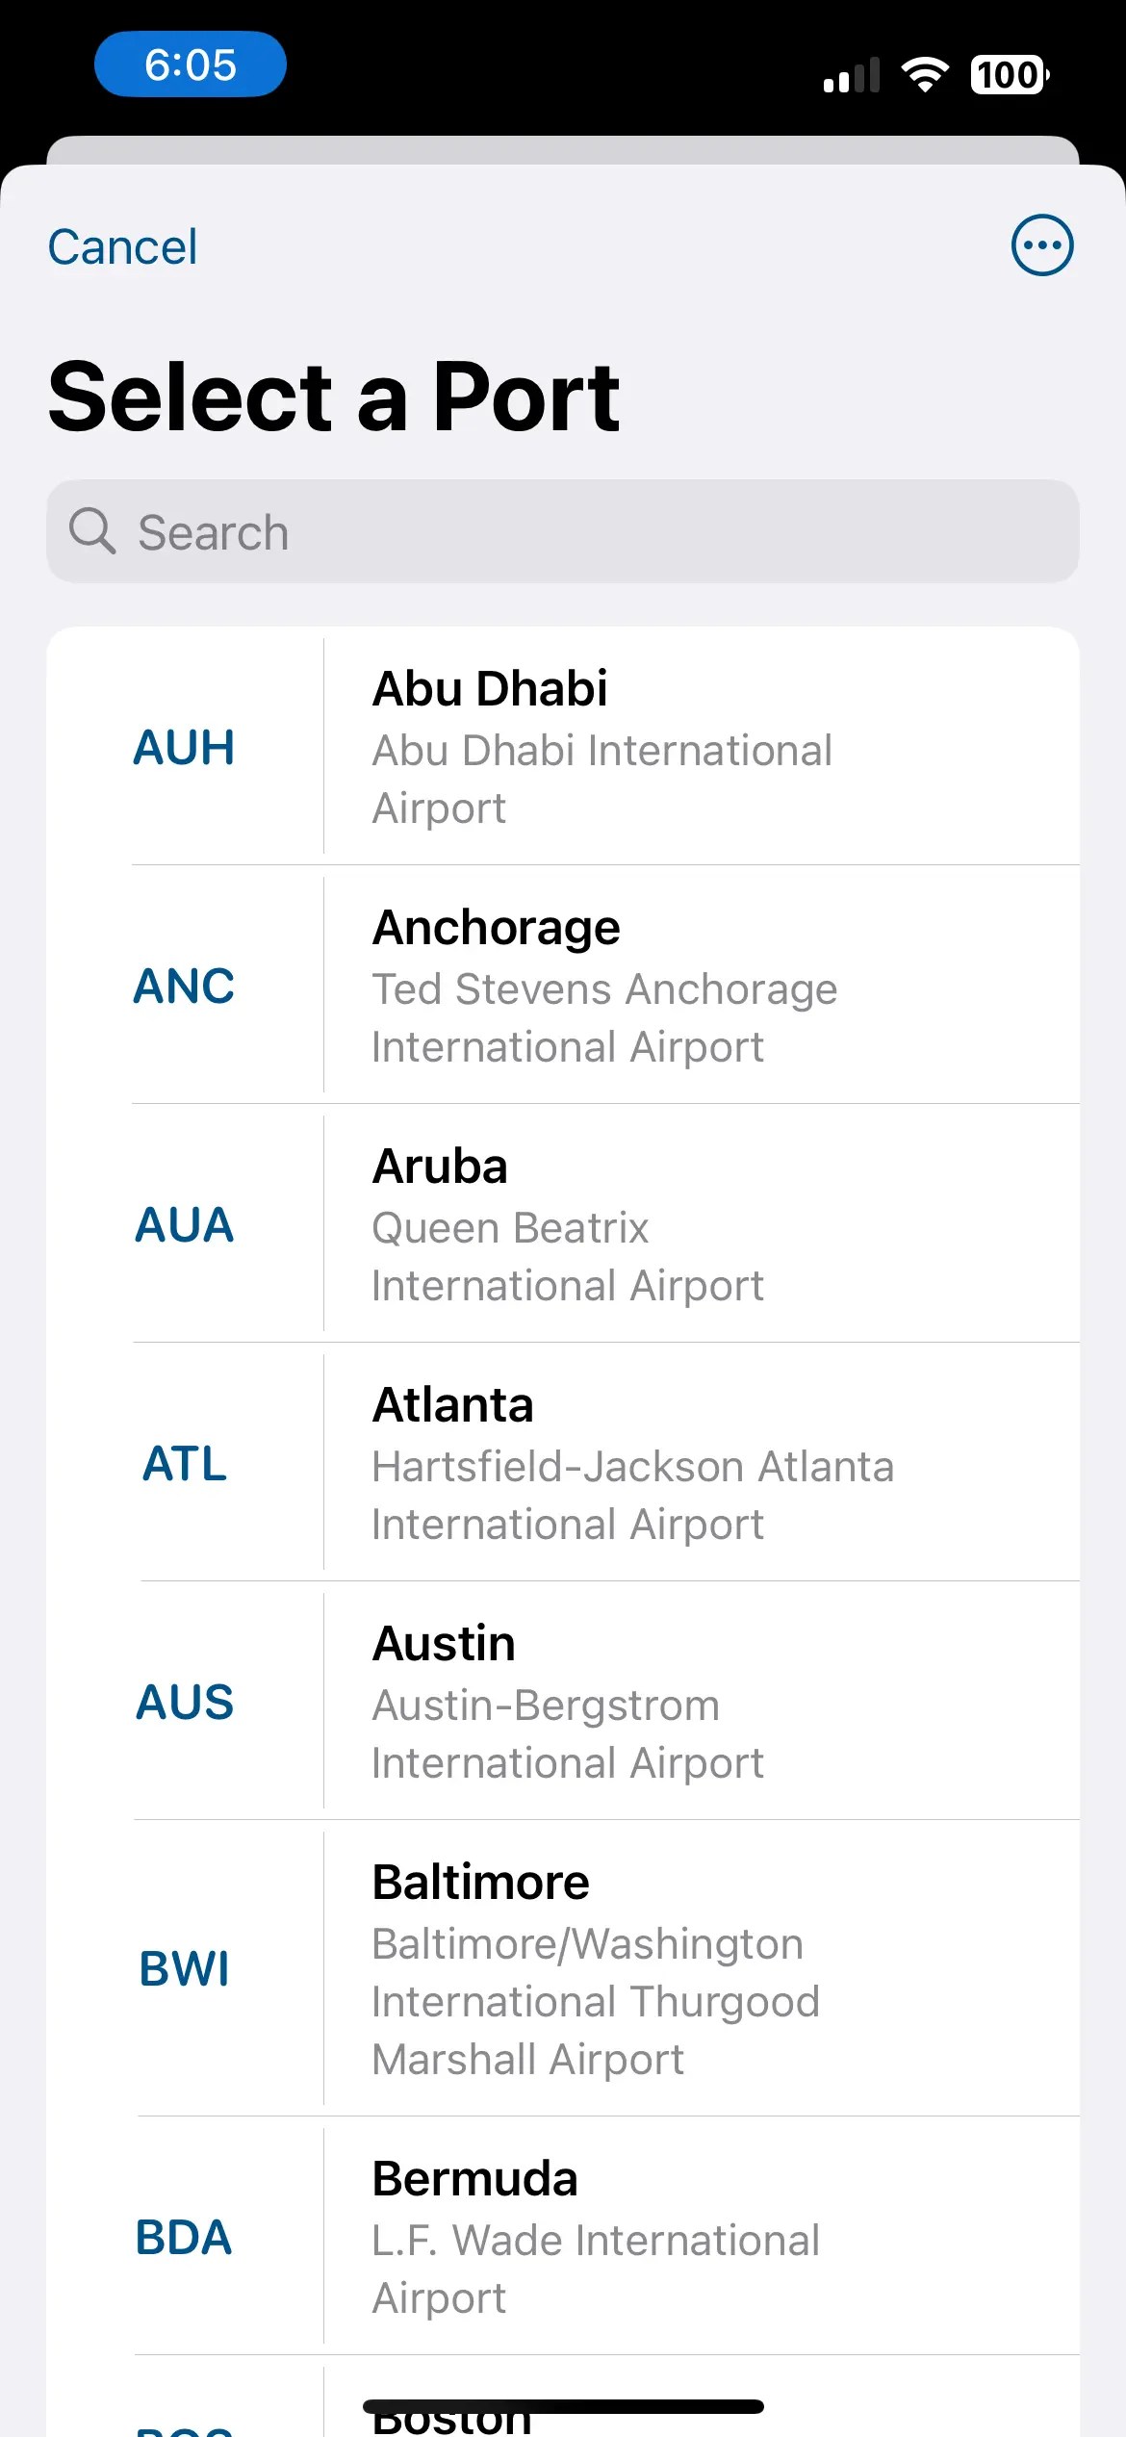Tap the Wi-Fi status icon
Image resolution: width=1126 pixels, height=2437 pixels.
(925, 74)
